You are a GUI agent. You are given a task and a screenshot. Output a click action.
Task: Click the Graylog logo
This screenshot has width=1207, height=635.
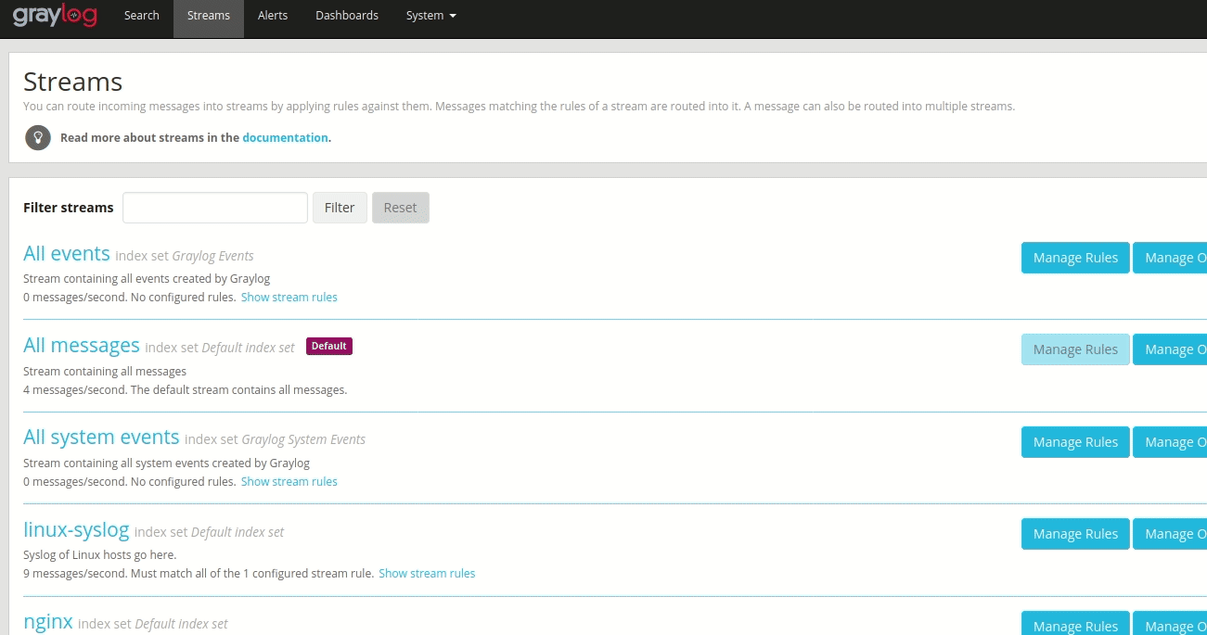click(55, 16)
